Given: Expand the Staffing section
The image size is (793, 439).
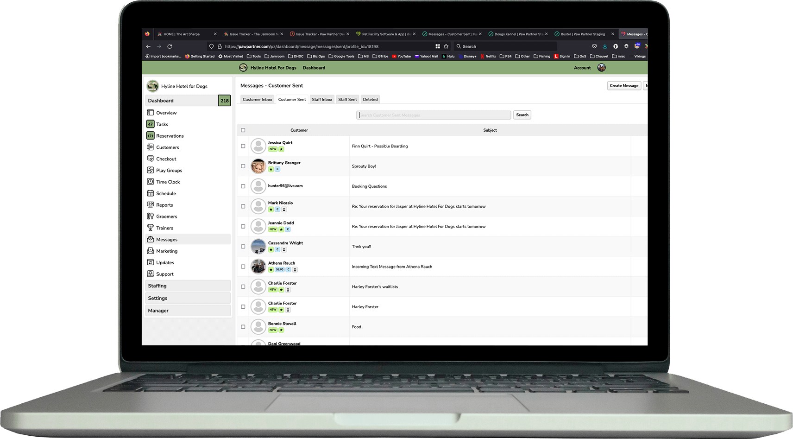Looking at the screenshot, I should [x=188, y=286].
